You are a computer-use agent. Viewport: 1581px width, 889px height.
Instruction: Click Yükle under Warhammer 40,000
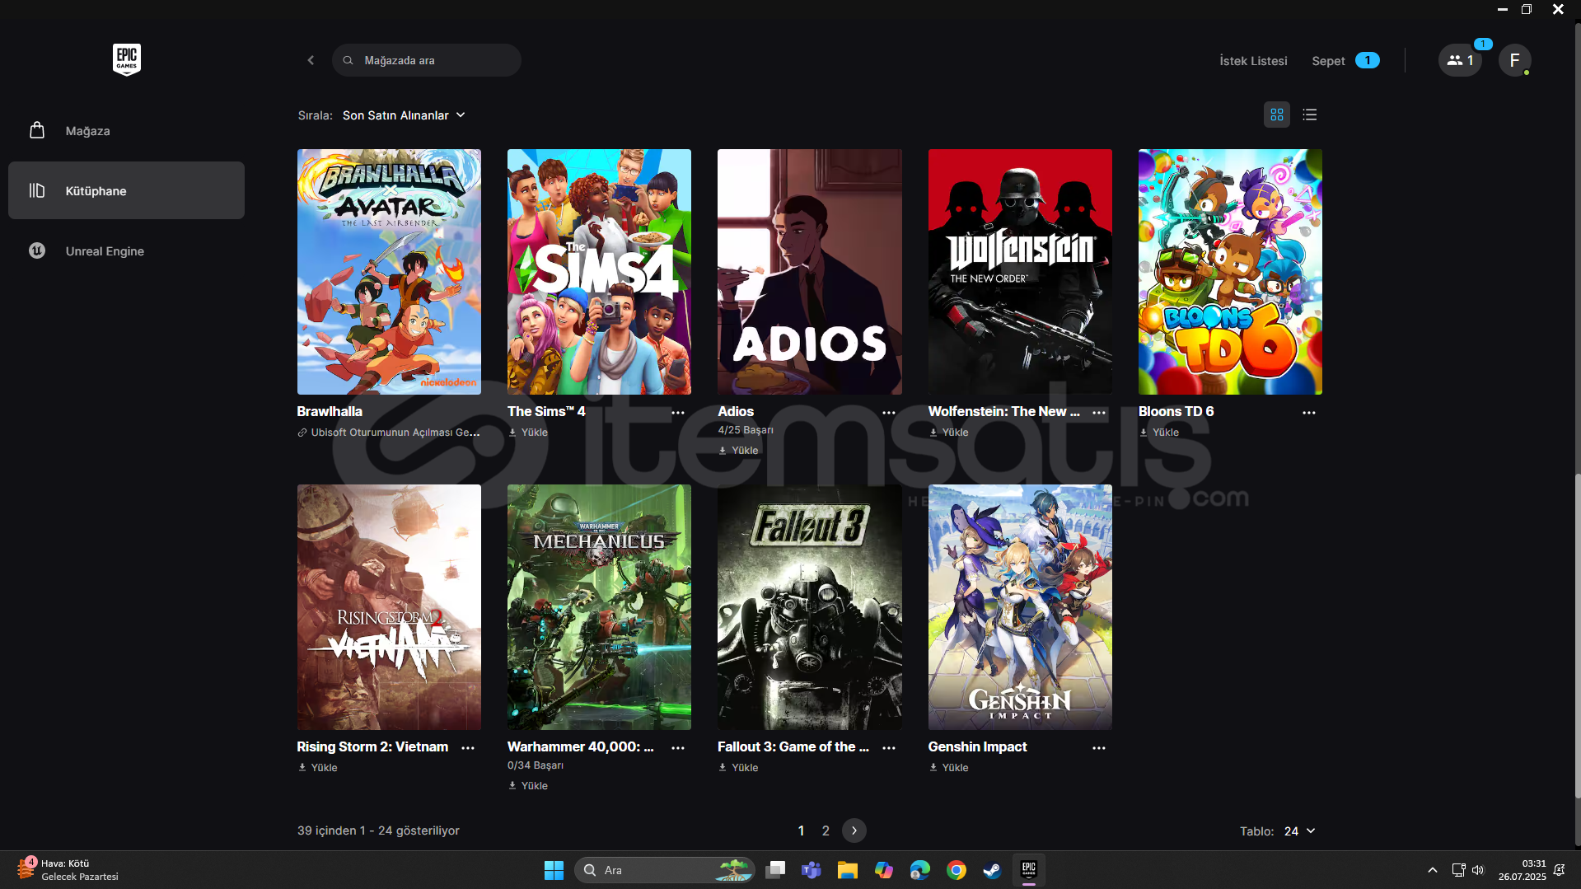point(528,786)
